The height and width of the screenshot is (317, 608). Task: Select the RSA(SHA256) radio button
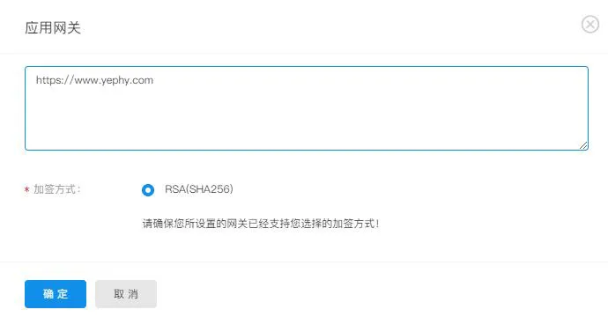(148, 190)
